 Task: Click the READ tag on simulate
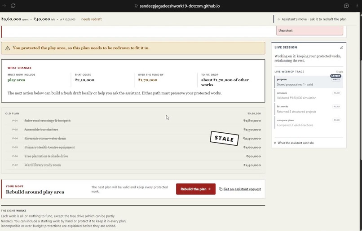[336, 93]
